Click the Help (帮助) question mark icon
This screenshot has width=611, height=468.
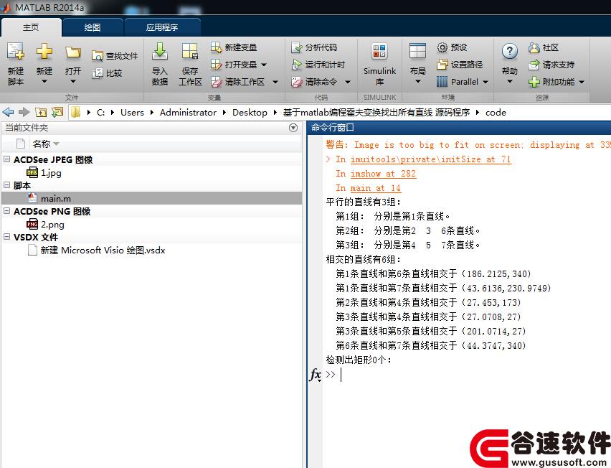pyautogui.click(x=510, y=51)
